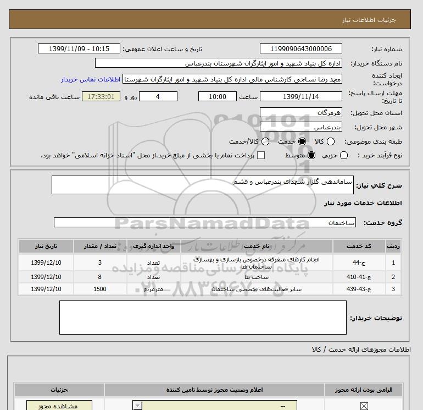Screen dimensions: 423x410
Task: Click the deadline time field 10:00
Action: coord(218,96)
